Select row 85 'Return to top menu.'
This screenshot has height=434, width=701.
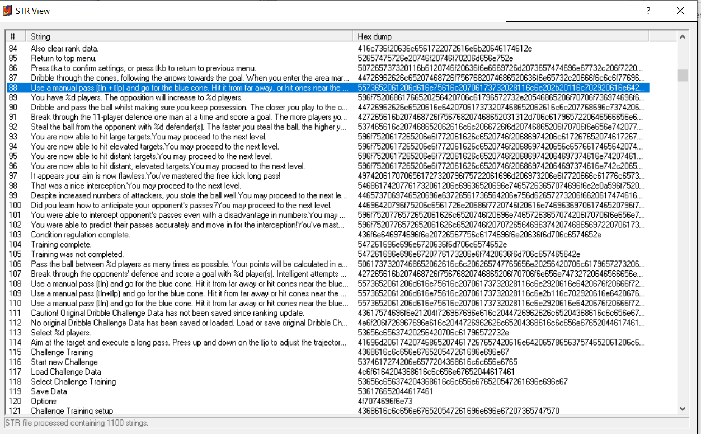point(327,58)
